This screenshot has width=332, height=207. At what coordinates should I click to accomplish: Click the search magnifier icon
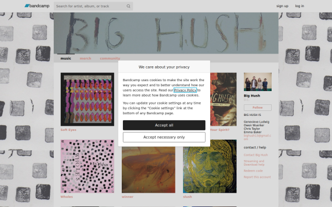point(128,6)
